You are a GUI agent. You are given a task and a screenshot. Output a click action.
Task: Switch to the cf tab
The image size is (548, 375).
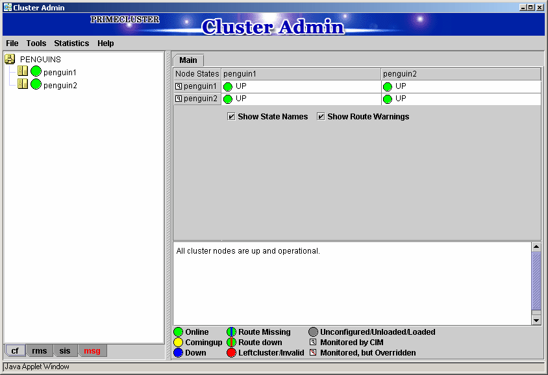(x=15, y=350)
